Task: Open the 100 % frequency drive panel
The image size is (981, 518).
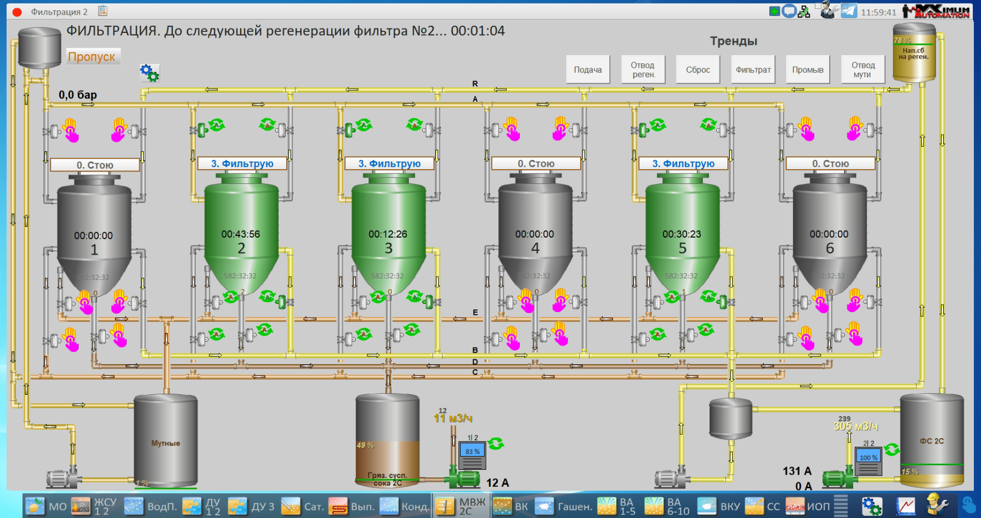Action: click(x=869, y=461)
